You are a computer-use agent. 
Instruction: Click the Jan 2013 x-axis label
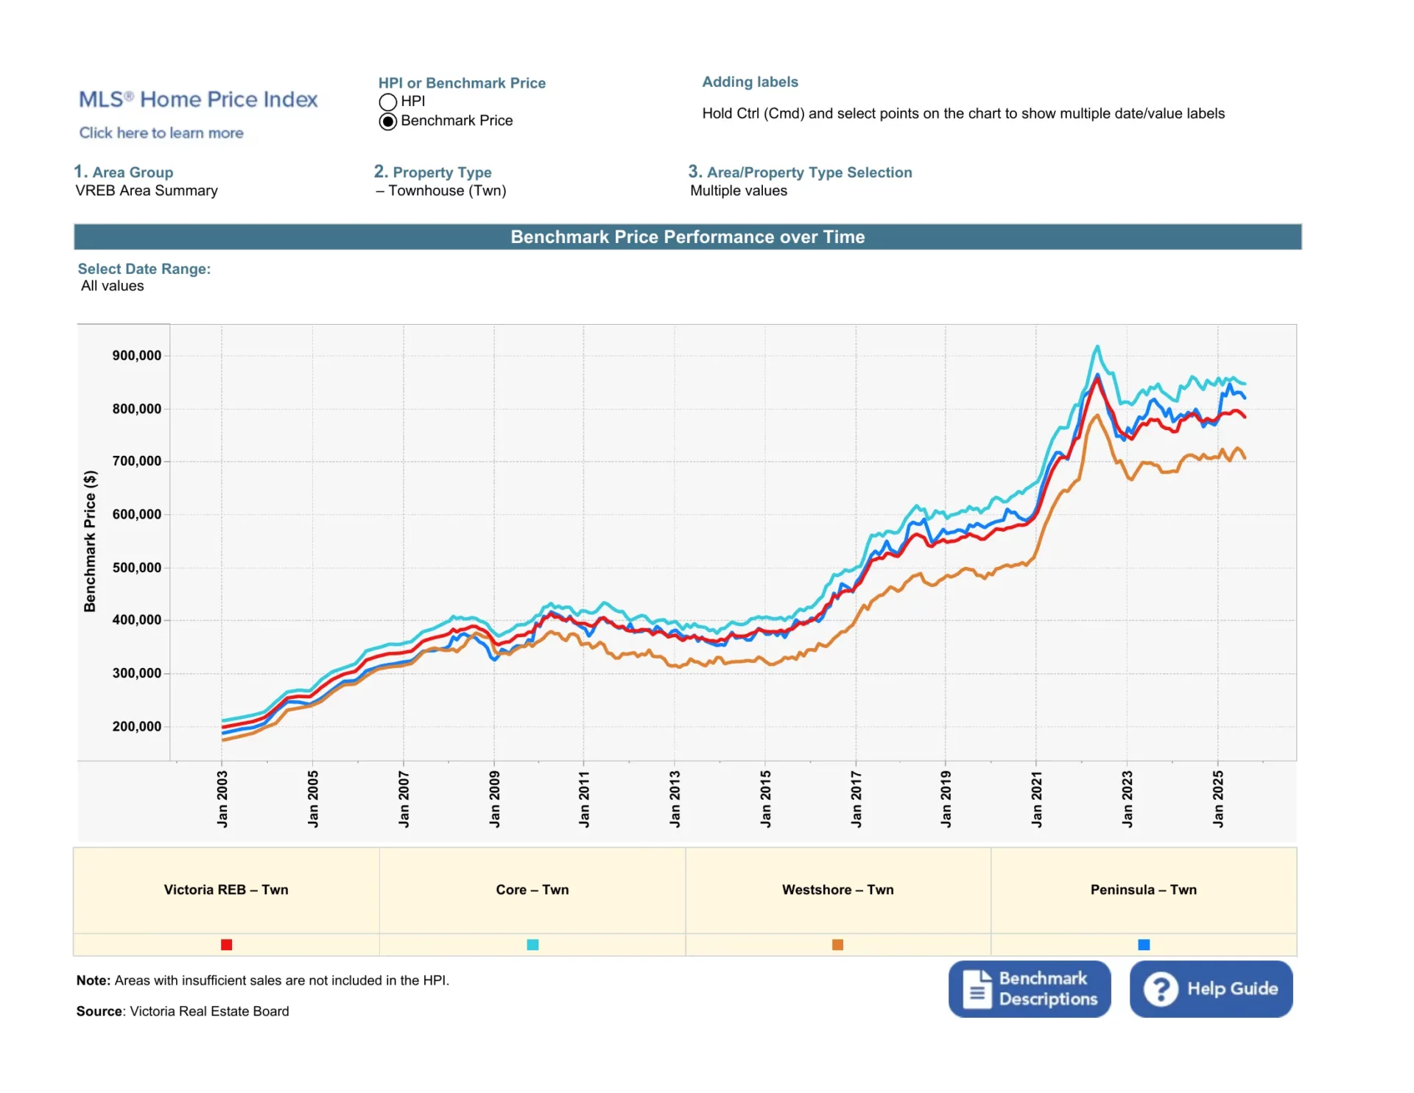click(x=675, y=799)
